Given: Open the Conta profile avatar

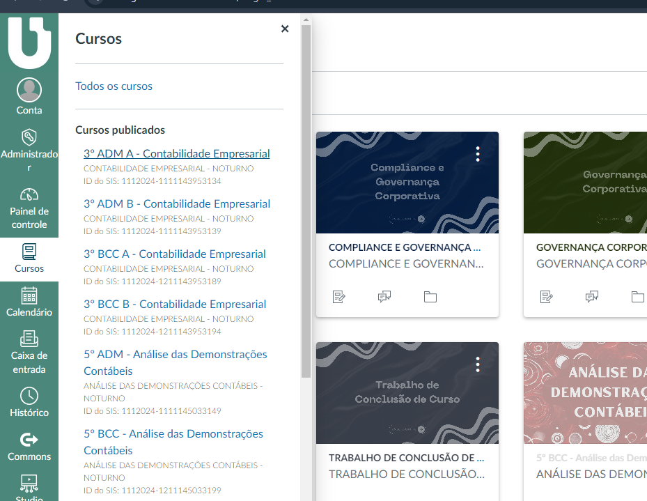Looking at the screenshot, I should 29,91.
